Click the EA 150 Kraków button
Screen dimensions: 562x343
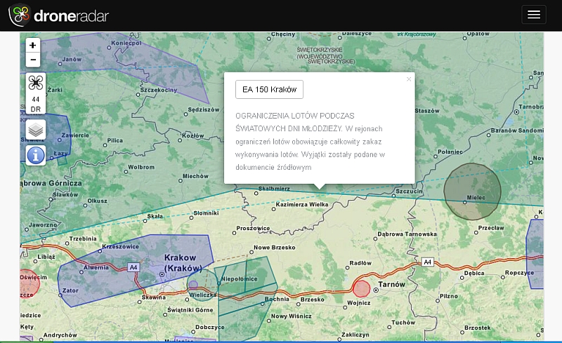tap(269, 90)
